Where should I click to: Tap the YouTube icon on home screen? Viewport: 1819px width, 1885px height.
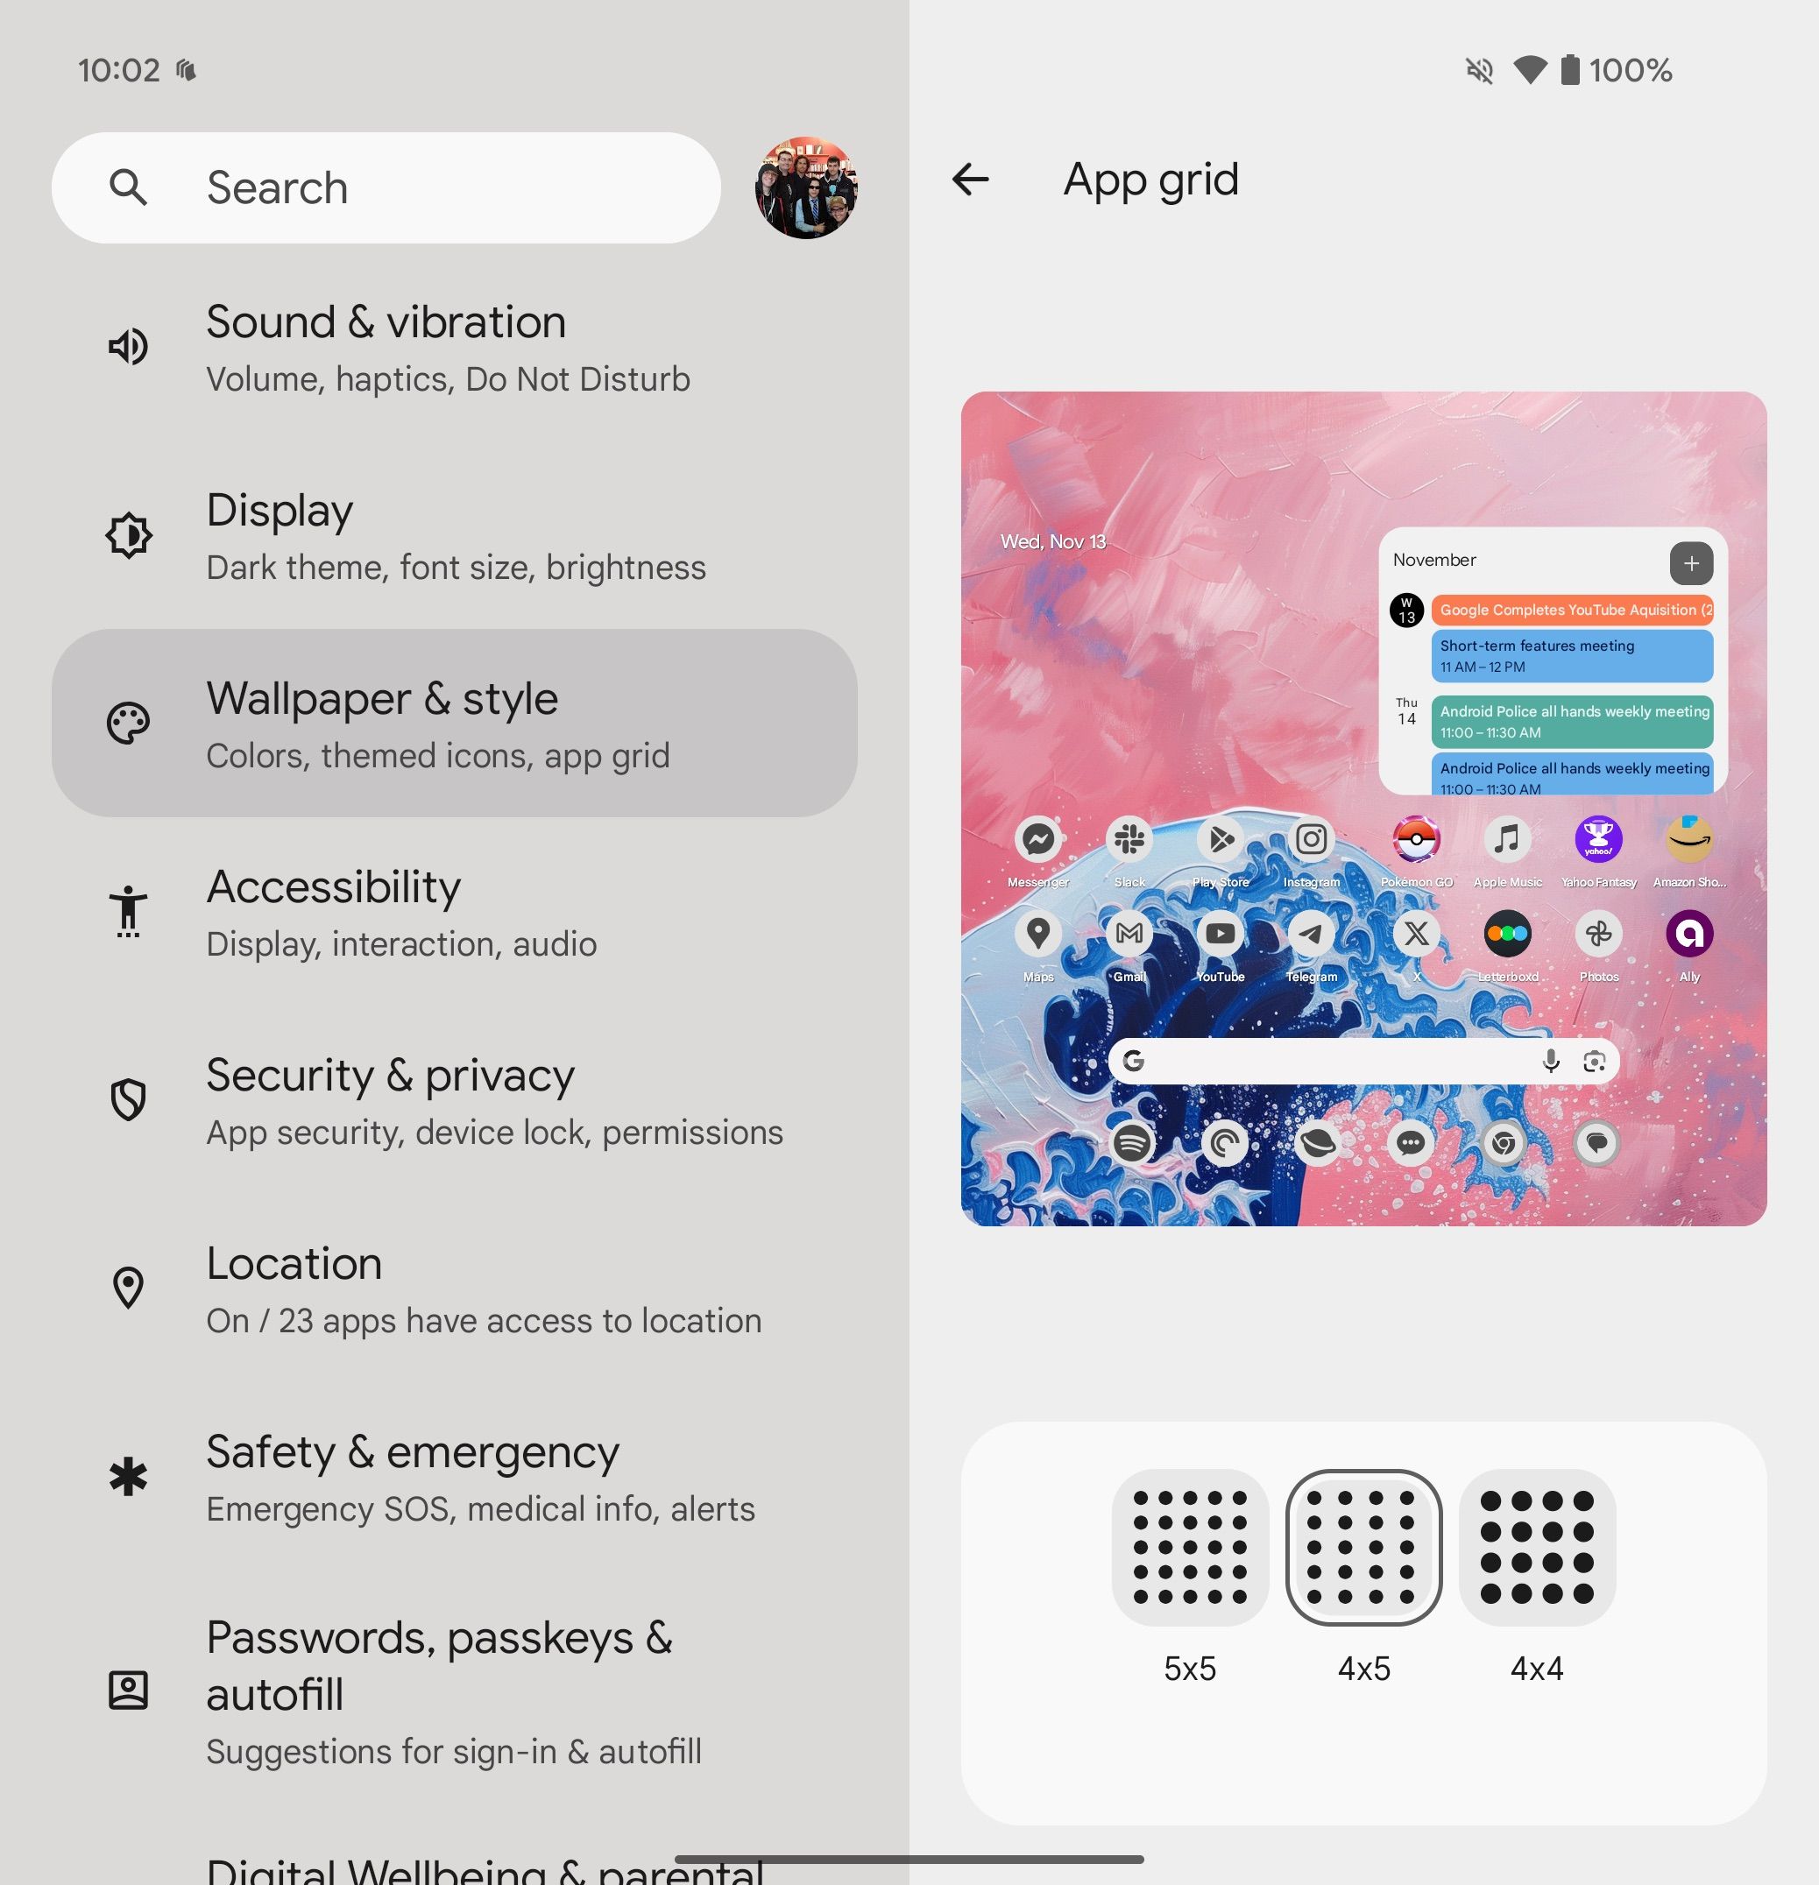coord(1223,937)
